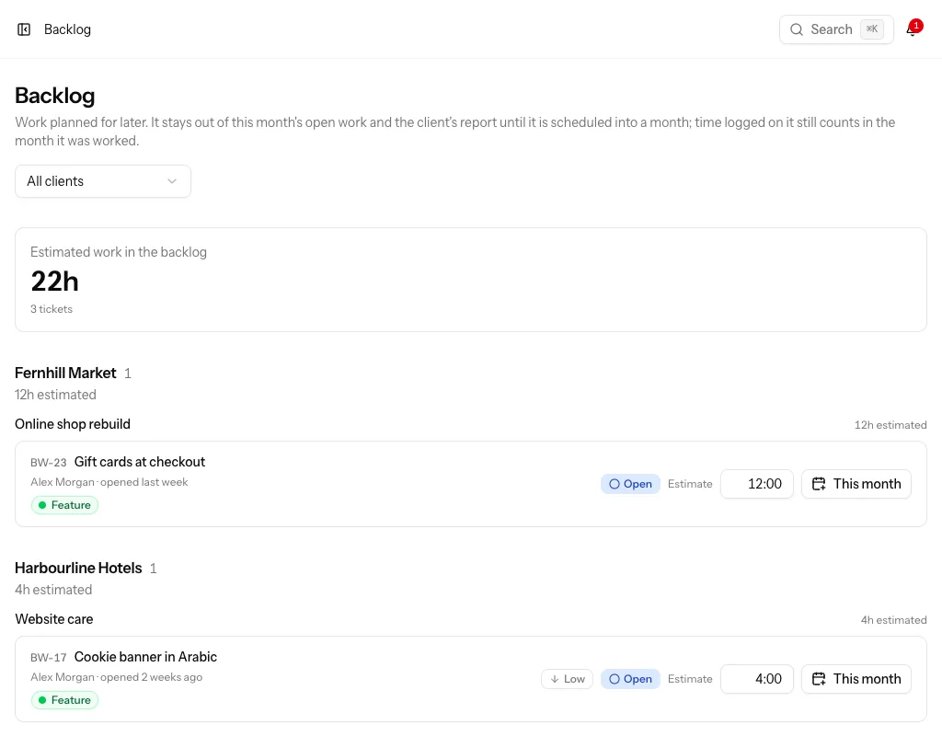Image resolution: width=942 pixels, height=736 pixels.
Task: Click ticket ID BW-17
Action: [49, 657]
